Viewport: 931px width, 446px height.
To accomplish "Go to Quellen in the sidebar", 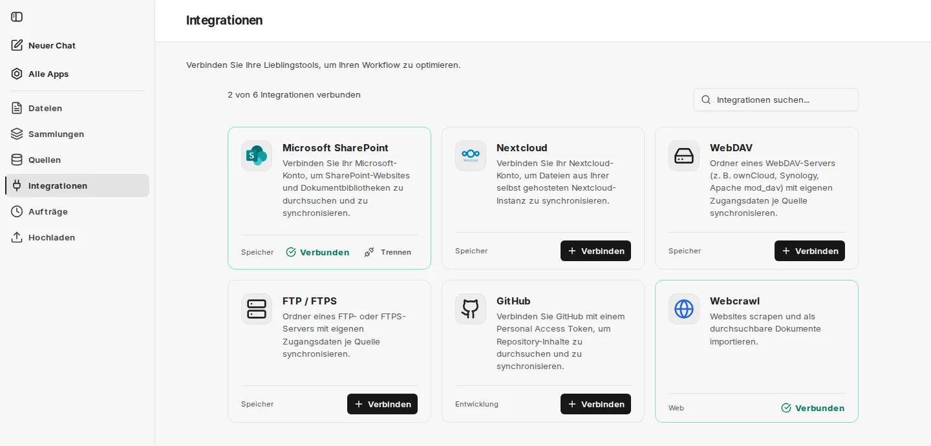I will coord(77,160).
